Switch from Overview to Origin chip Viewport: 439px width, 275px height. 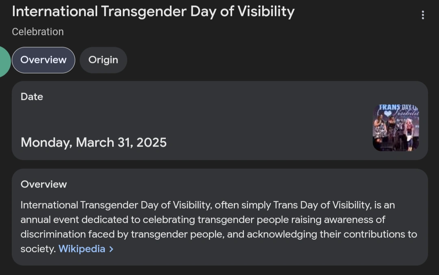point(103,60)
